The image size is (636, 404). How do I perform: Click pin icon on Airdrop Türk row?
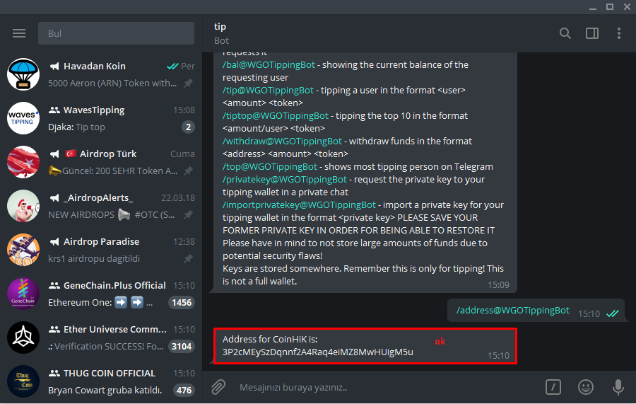click(188, 171)
